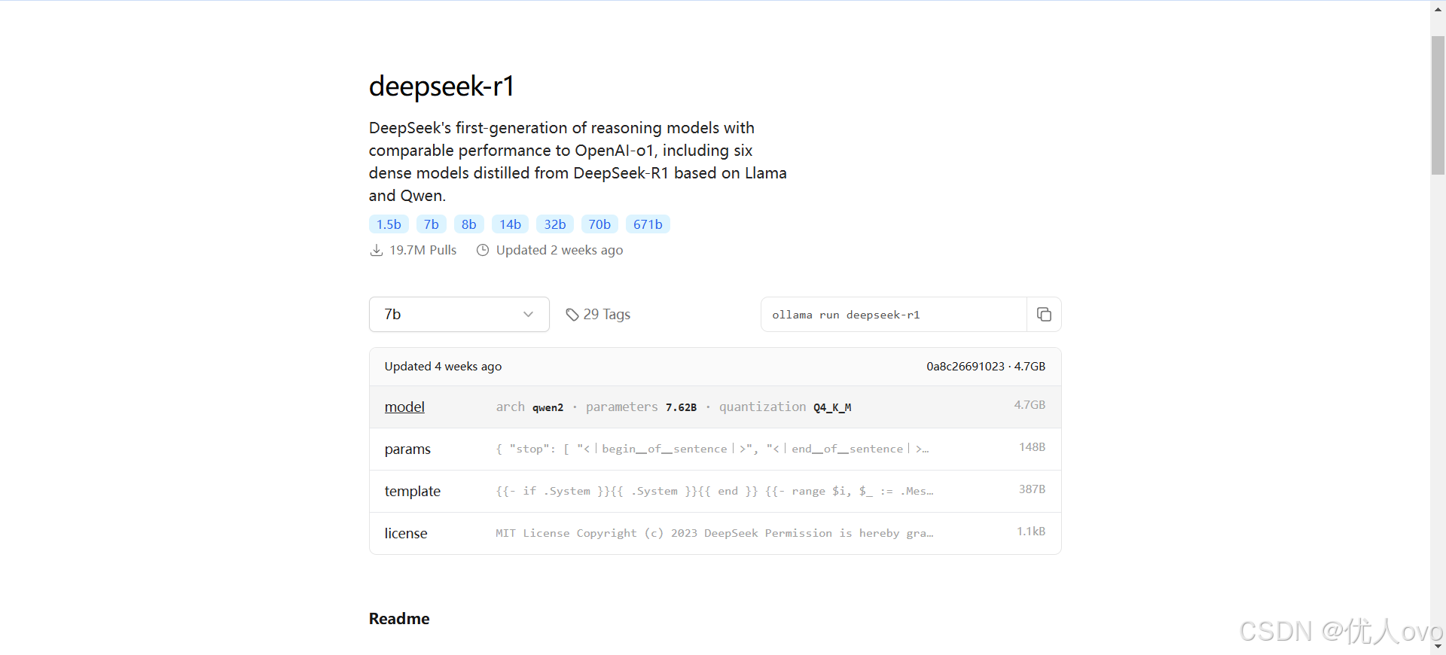Click the Readme heading
The image size is (1446, 655).
(x=399, y=619)
